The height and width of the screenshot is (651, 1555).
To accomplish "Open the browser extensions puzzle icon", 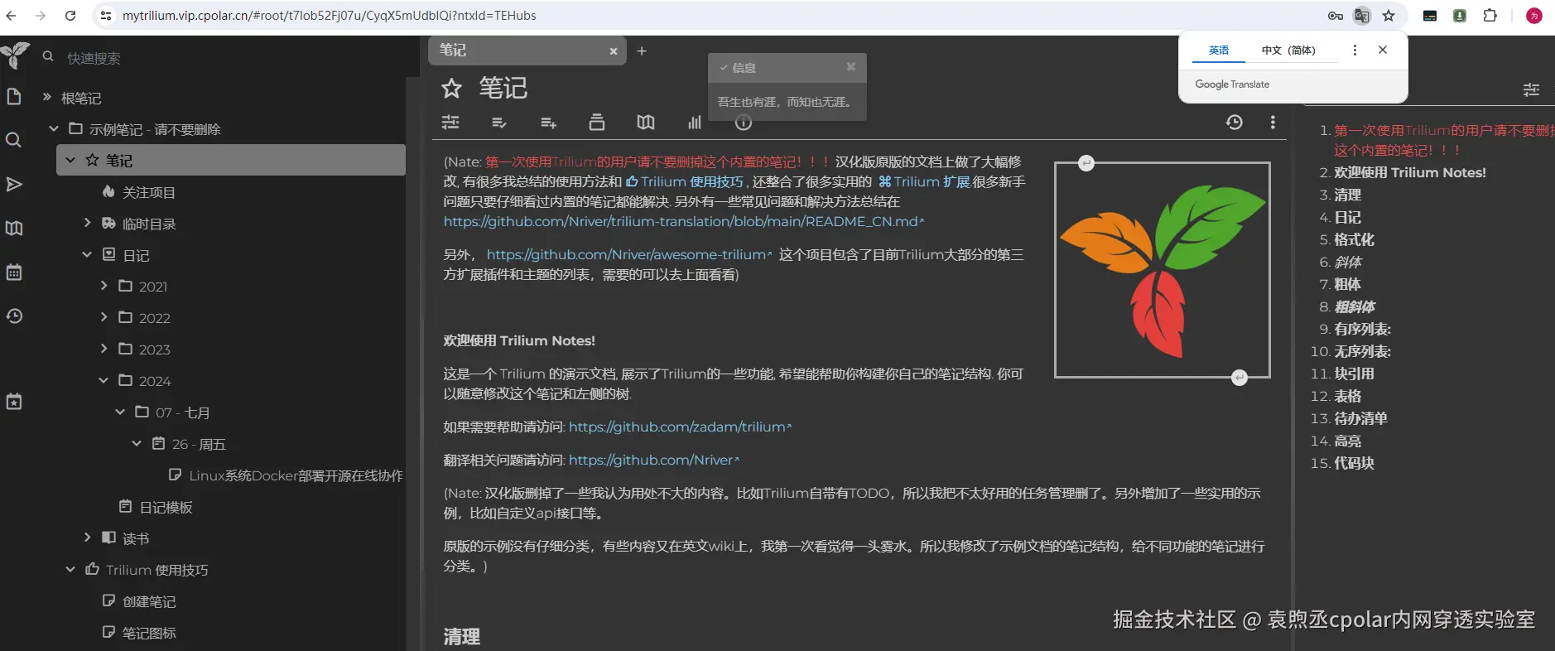I will click(x=1490, y=16).
